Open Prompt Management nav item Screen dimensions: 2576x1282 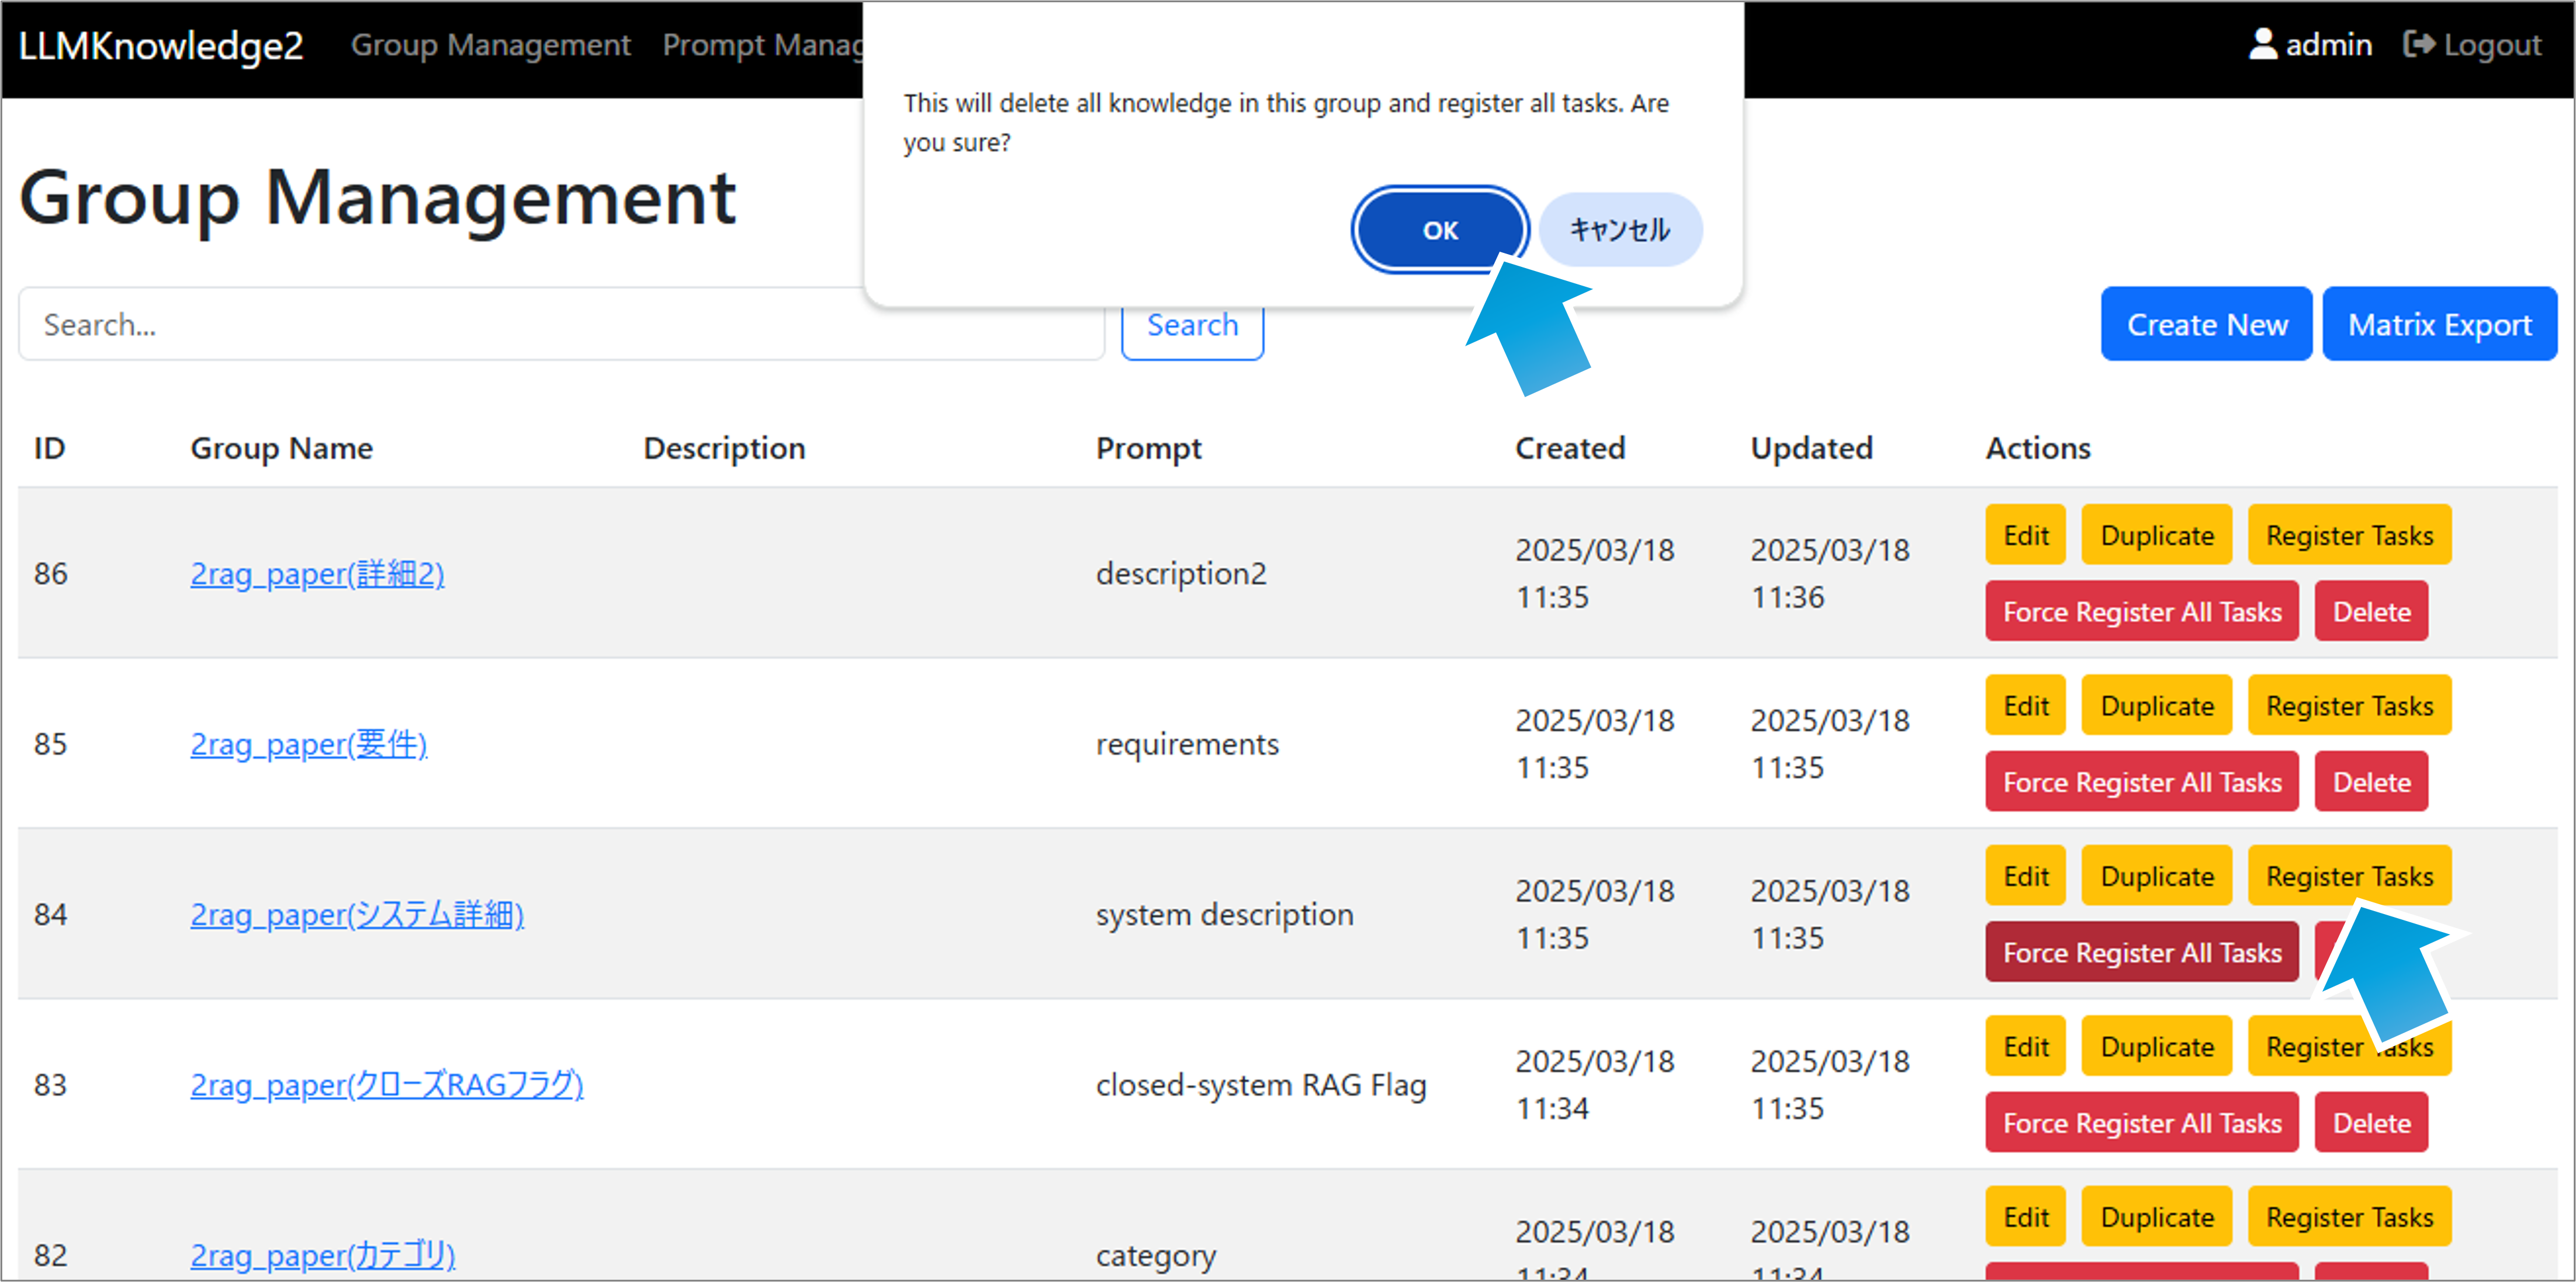coord(762,45)
